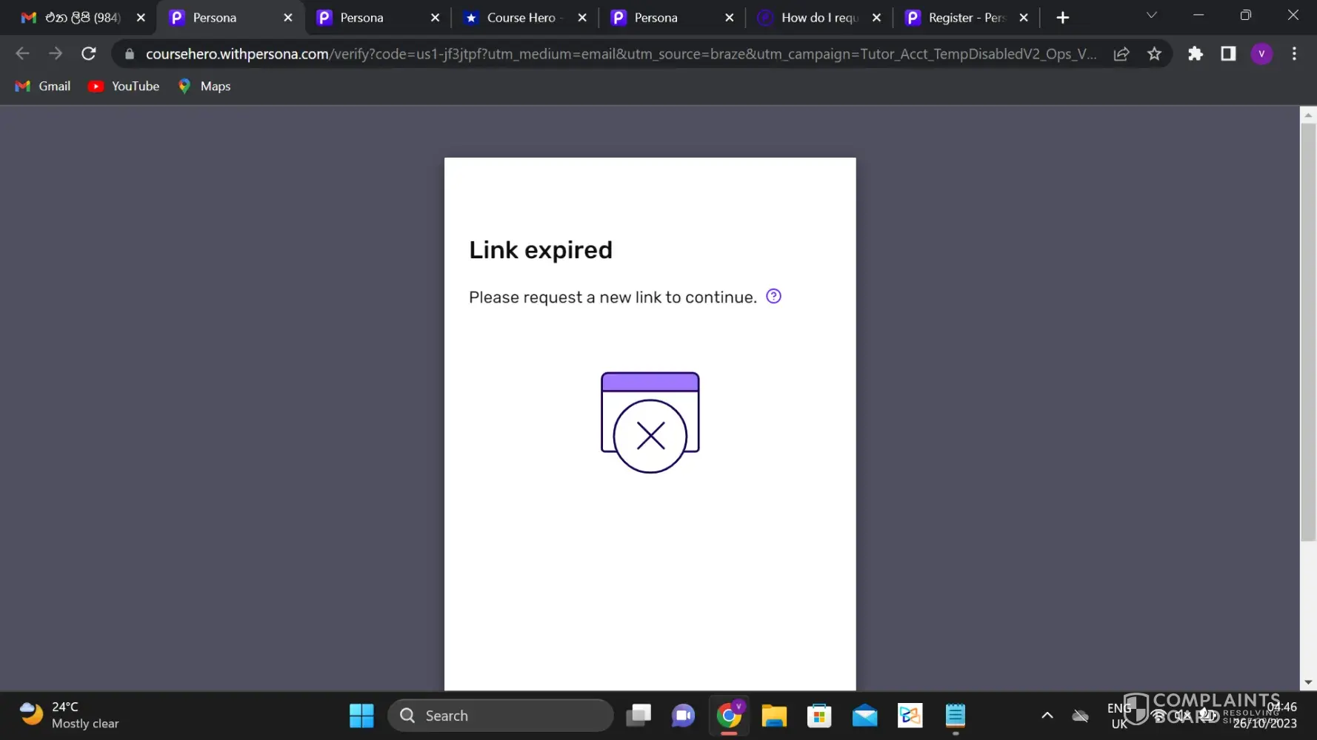Switch to the Course Hero tab
This screenshot has height=740, width=1317.
521,18
